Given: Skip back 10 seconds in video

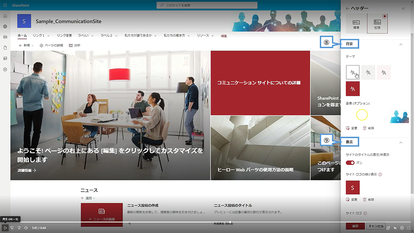Looking at the screenshot, I should coord(12,228).
